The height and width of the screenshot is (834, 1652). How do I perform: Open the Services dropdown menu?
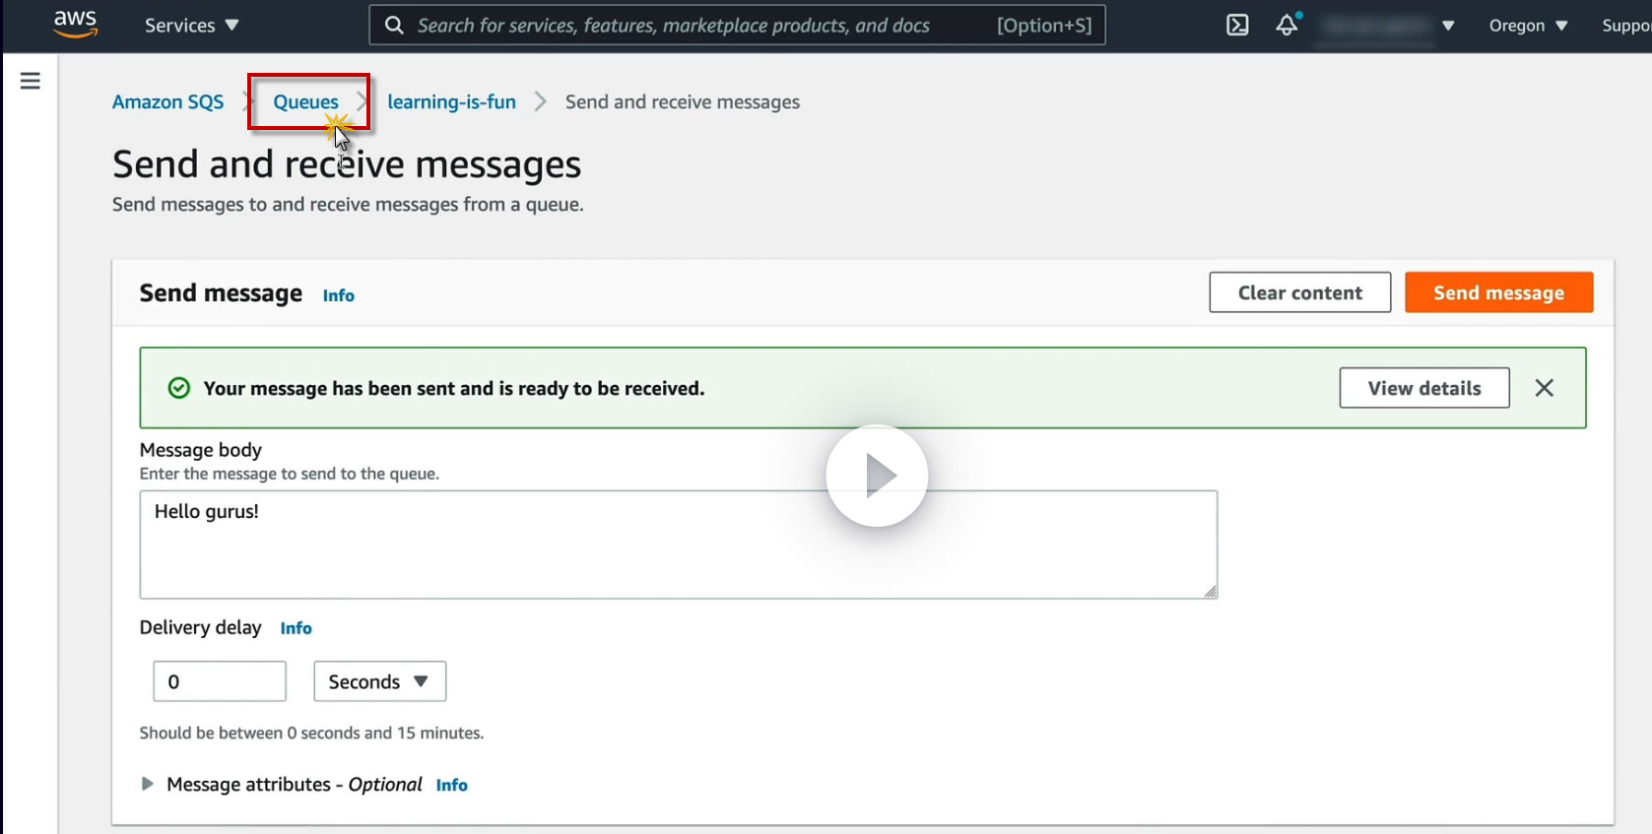[x=191, y=26]
